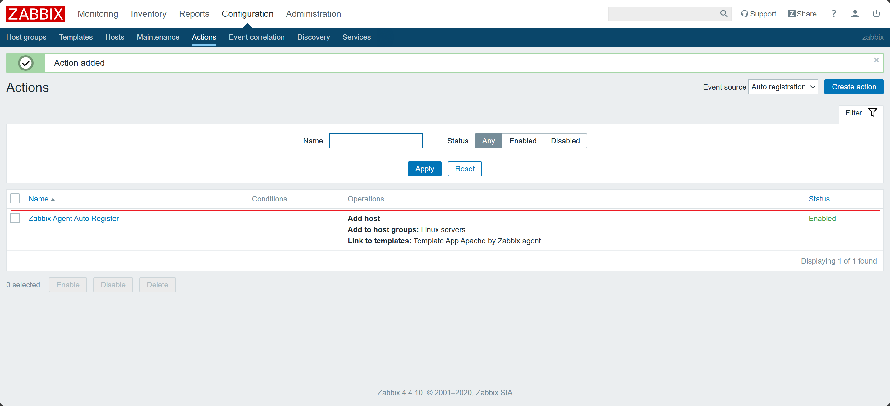Check the select-all header checkbox
Image resolution: width=890 pixels, height=406 pixels.
pos(15,199)
